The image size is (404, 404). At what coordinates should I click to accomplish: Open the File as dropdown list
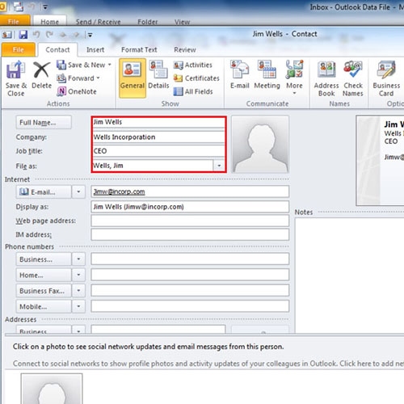[219, 166]
